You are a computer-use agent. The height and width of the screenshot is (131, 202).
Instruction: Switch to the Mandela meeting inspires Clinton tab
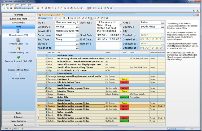click(x=50, y=15)
